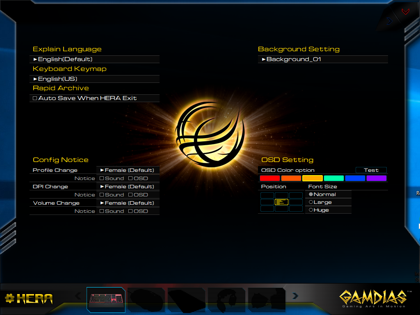Open the Keyboard Keymap English(US) dropdown

pos(94,79)
